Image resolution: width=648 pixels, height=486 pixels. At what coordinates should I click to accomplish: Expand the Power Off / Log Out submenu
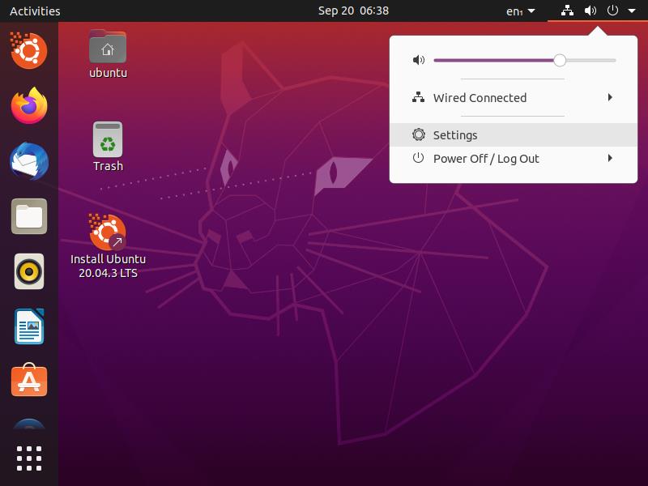609,159
